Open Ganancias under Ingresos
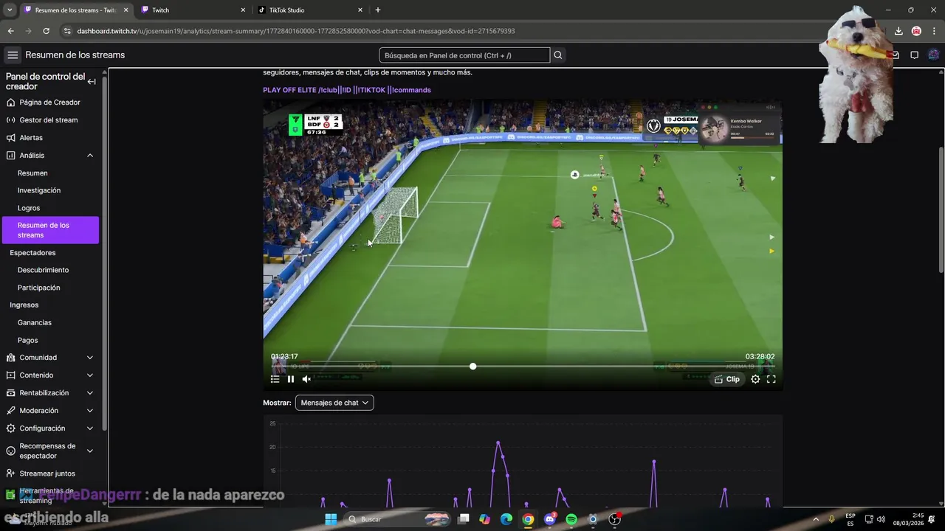This screenshot has width=945, height=531. tap(35, 322)
